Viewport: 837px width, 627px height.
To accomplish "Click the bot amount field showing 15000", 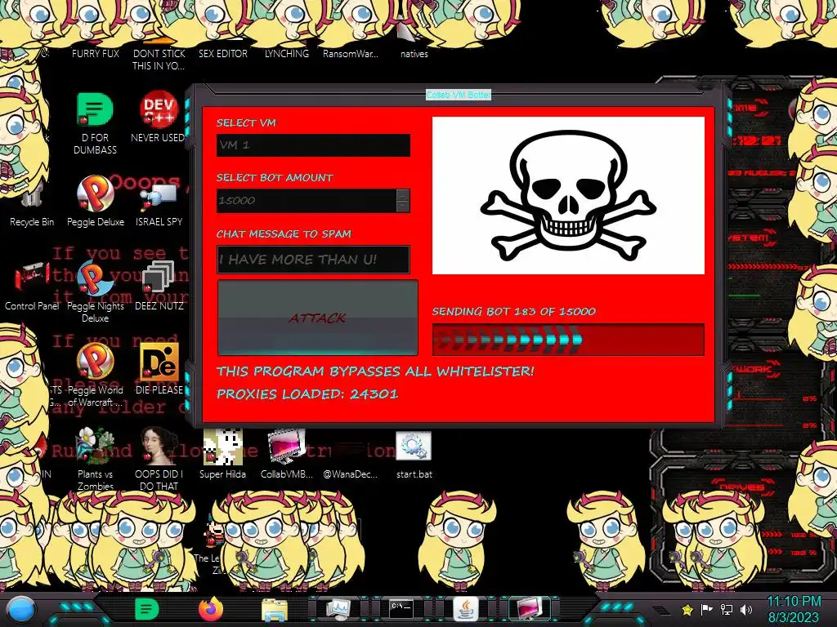I will tap(307, 201).
